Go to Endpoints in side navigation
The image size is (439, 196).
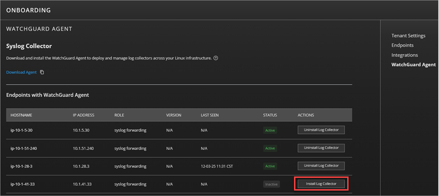click(402, 45)
